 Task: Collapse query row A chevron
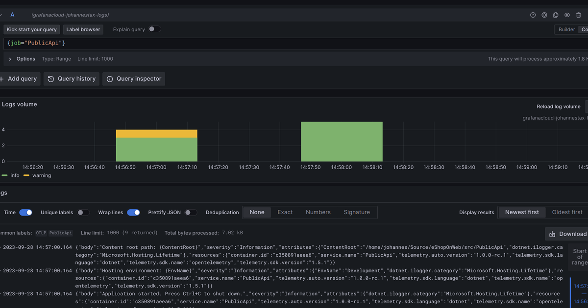point(1,15)
